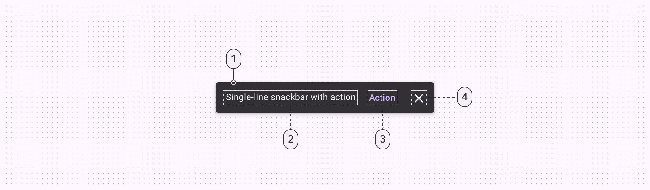This screenshot has width=650, height=190.
Task: Click the small anchor circle on snackbar edge
Action: (234, 83)
